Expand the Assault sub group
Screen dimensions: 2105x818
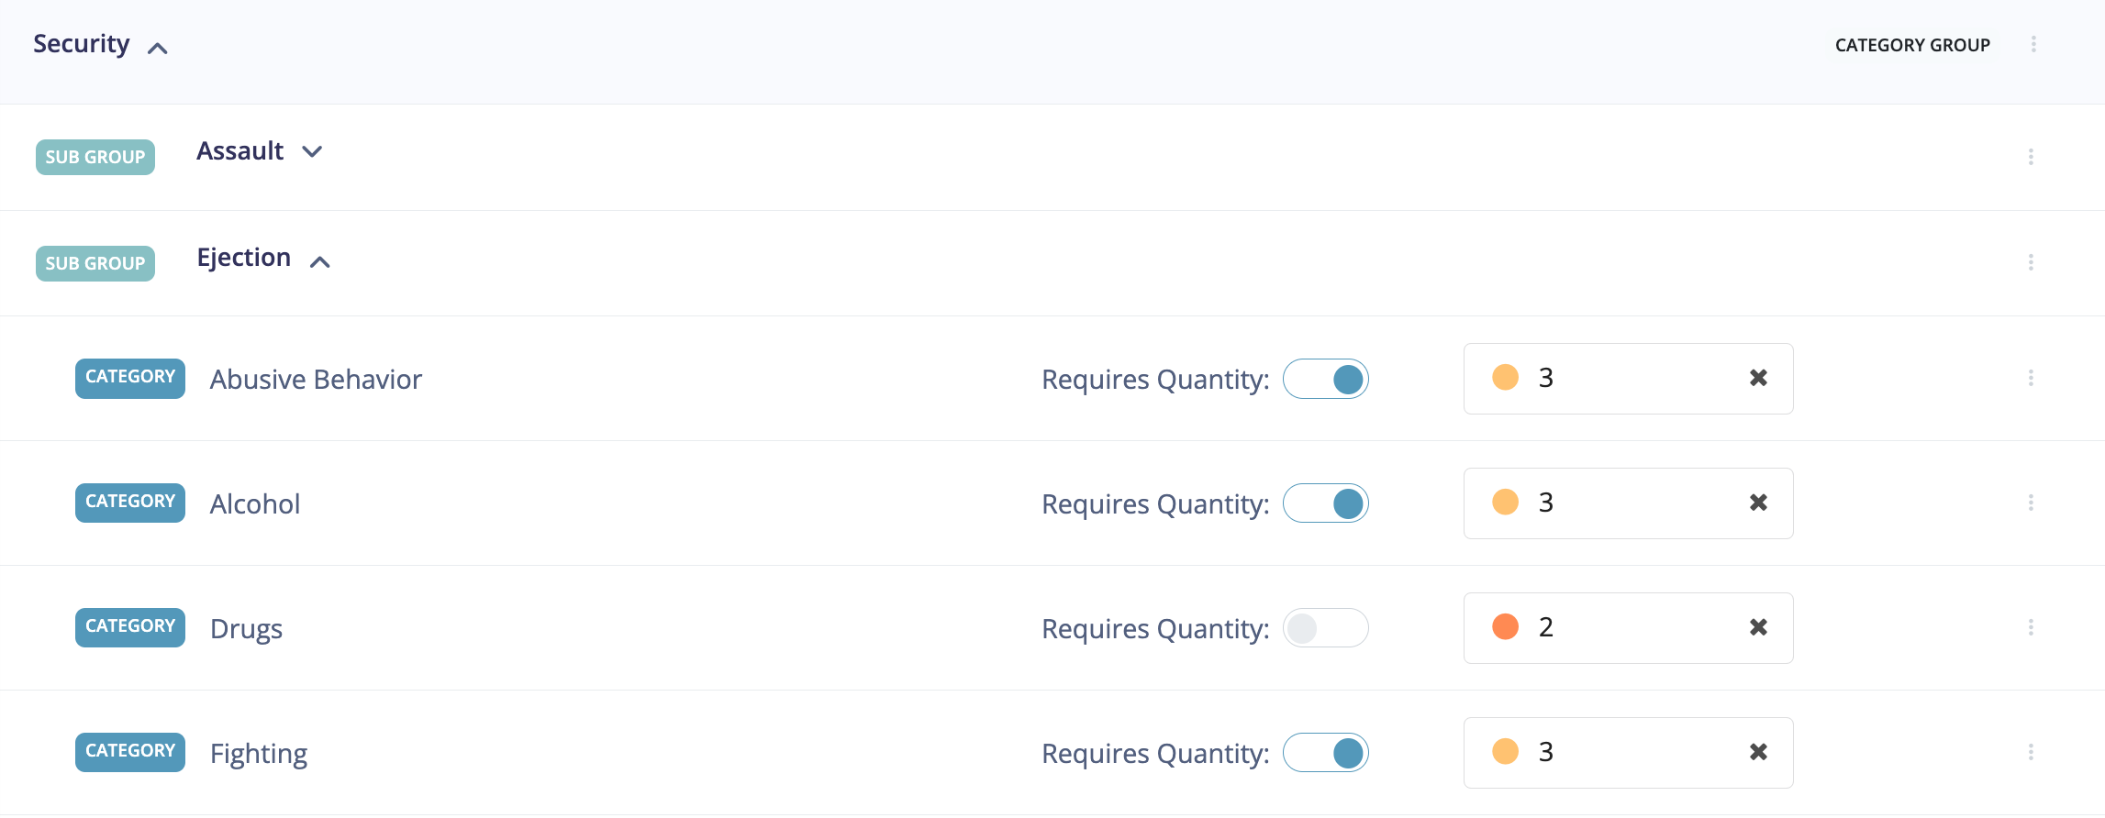click(x=312, y=151)
